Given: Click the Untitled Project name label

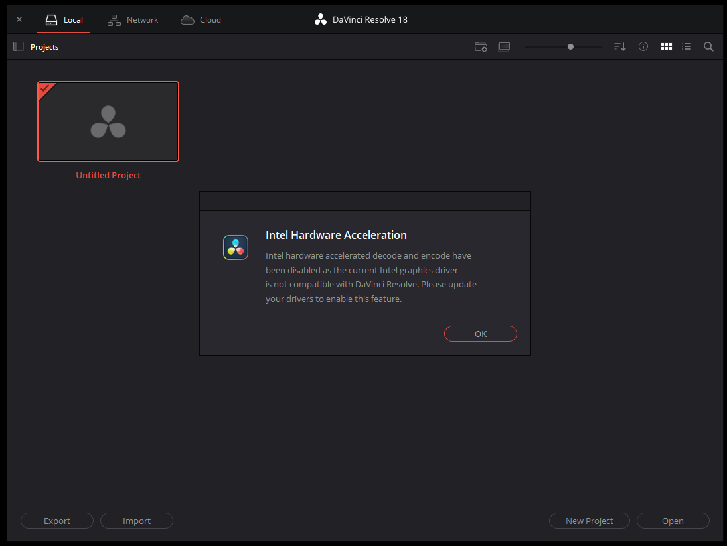Looking at the screenshot, I should click(108, 176).
